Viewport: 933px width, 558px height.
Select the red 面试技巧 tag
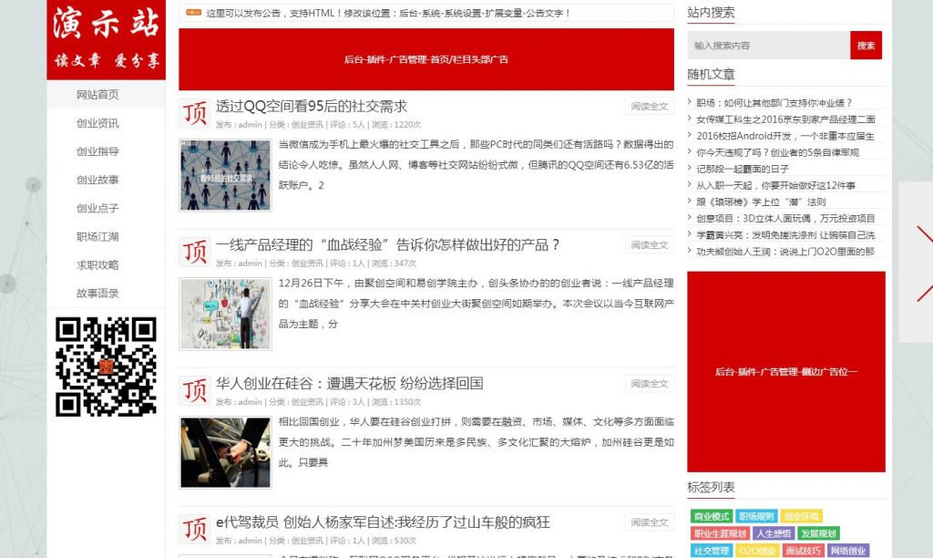tap(803, 551)
